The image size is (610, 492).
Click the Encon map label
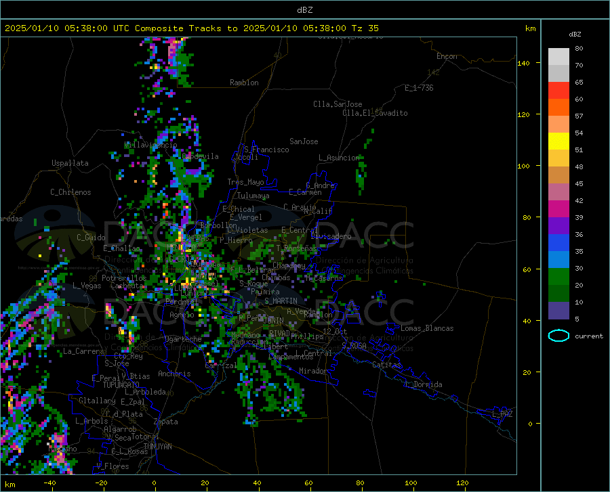click(447, 56)
